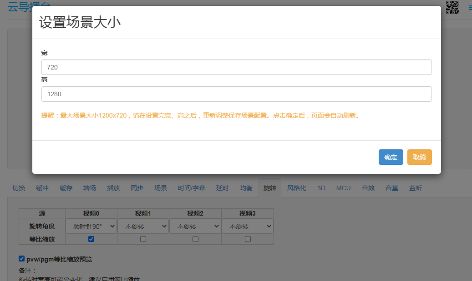Image resolution: width=472 pixels, height=281 pixels.
Task: Uncheck 等比缩放 checkbox for 视频0
Action: [91, 239]
